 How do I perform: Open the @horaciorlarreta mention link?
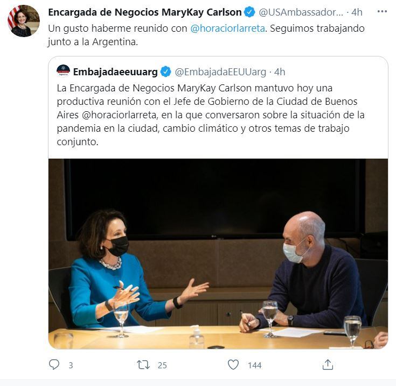point(227,28)
